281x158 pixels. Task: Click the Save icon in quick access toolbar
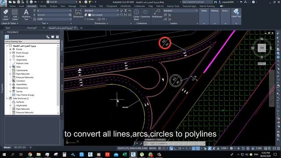click(x=18, y=2)
